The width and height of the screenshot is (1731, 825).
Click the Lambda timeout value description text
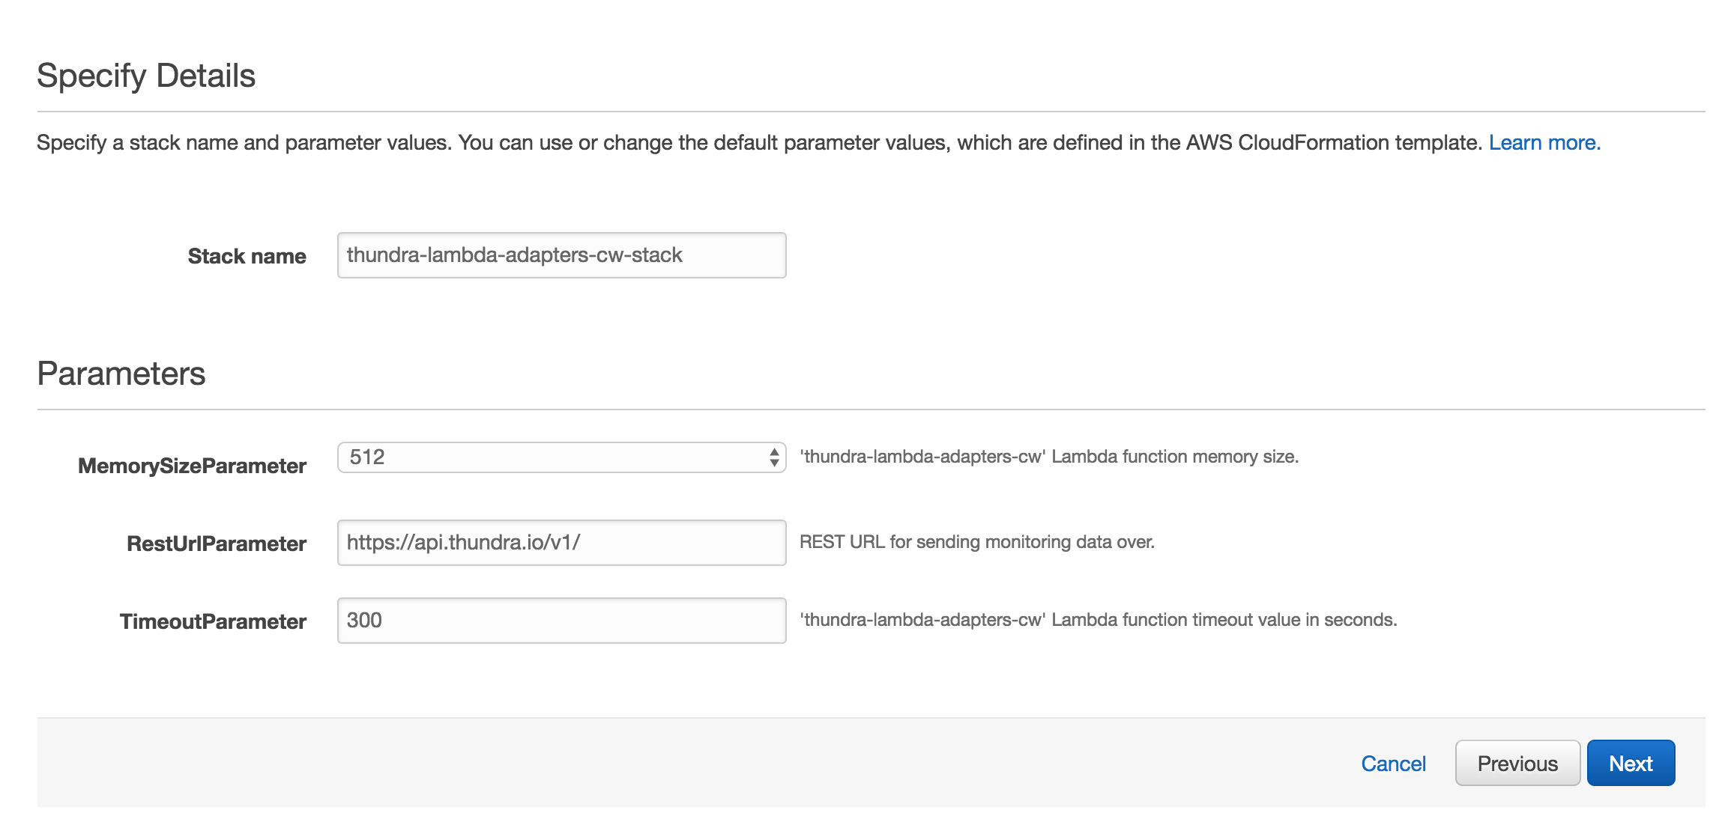click(1099, 620)
